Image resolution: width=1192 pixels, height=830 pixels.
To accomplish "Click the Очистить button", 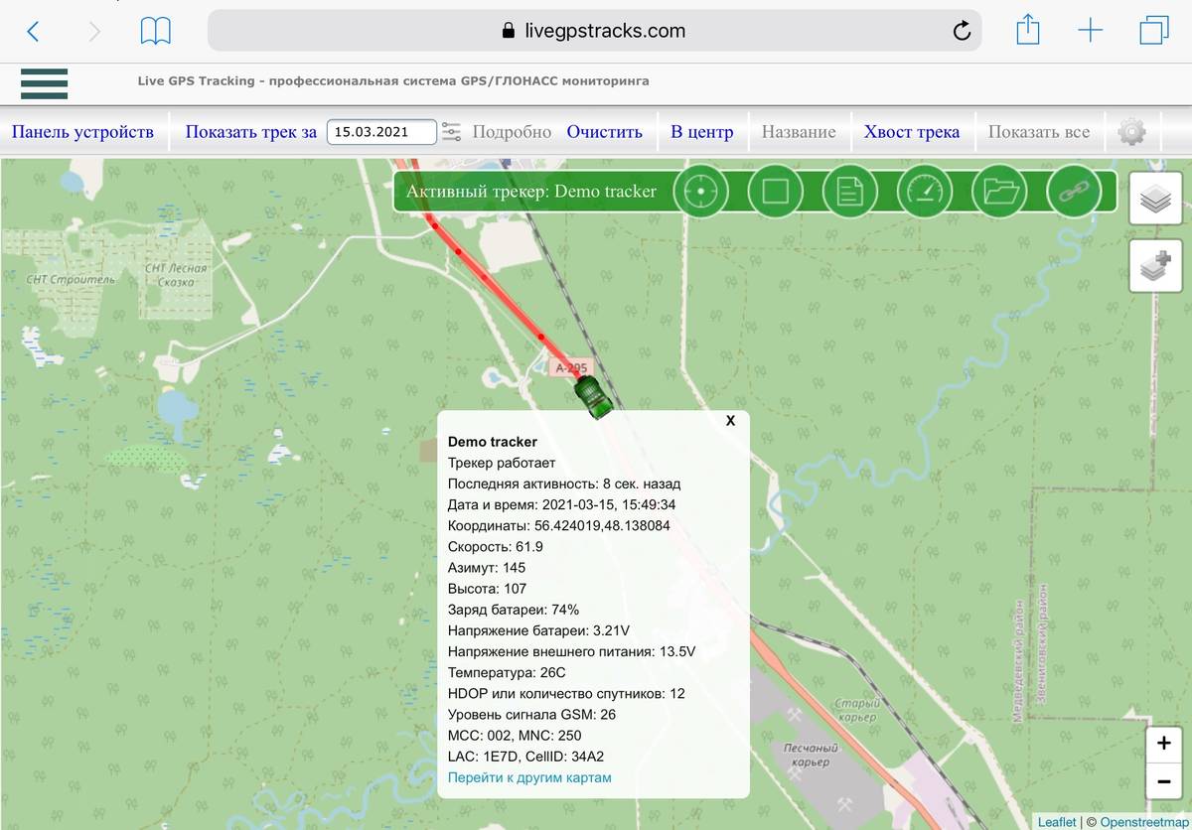I will 605,130.
